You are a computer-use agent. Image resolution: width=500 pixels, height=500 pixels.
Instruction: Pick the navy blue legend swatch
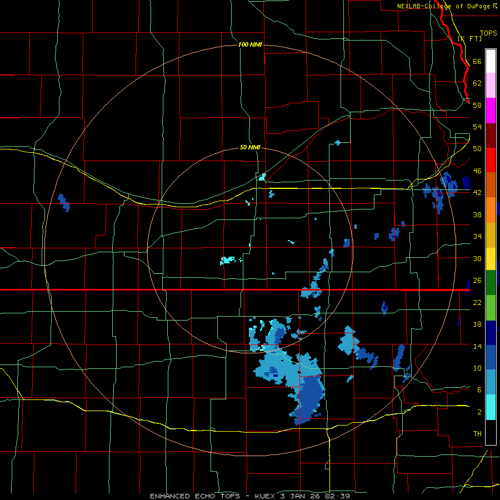pos(491,333)
